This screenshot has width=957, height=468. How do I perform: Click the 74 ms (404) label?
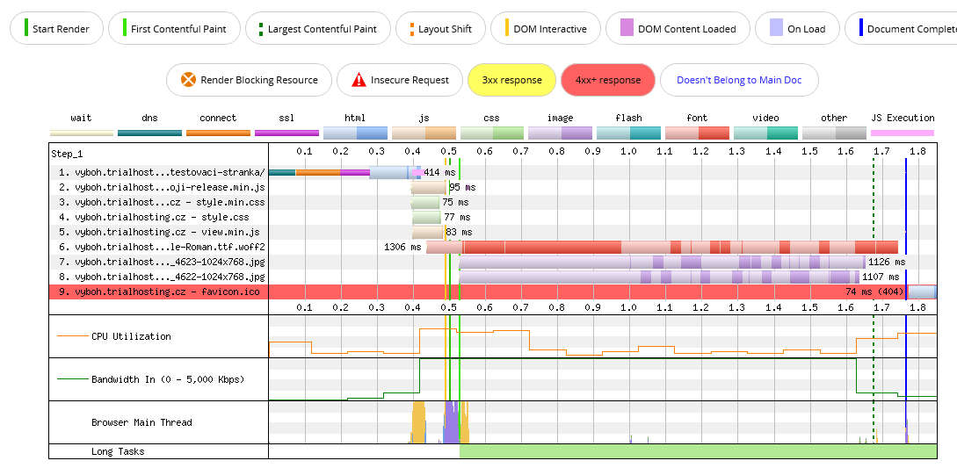[x=874, y=292]
